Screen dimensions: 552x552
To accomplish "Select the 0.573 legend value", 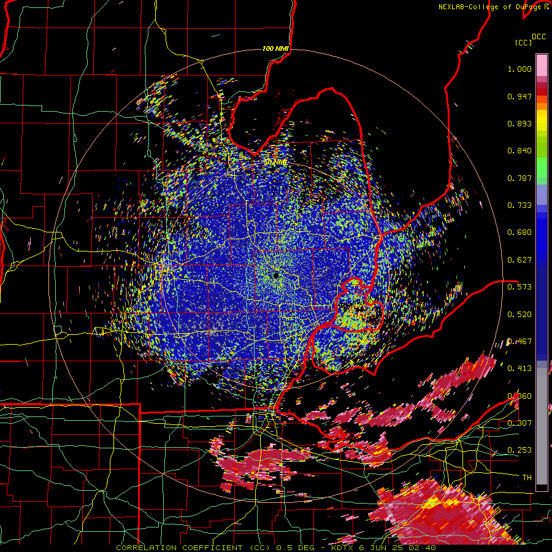I will (519, 287).
